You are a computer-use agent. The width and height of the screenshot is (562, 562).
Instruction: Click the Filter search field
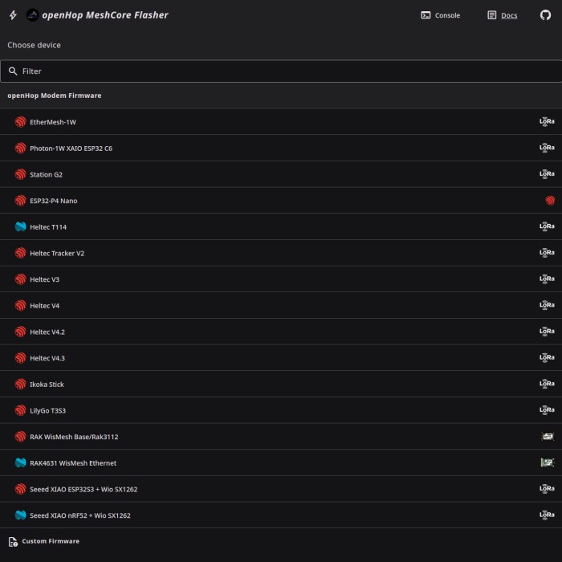[x=281, y=71]
